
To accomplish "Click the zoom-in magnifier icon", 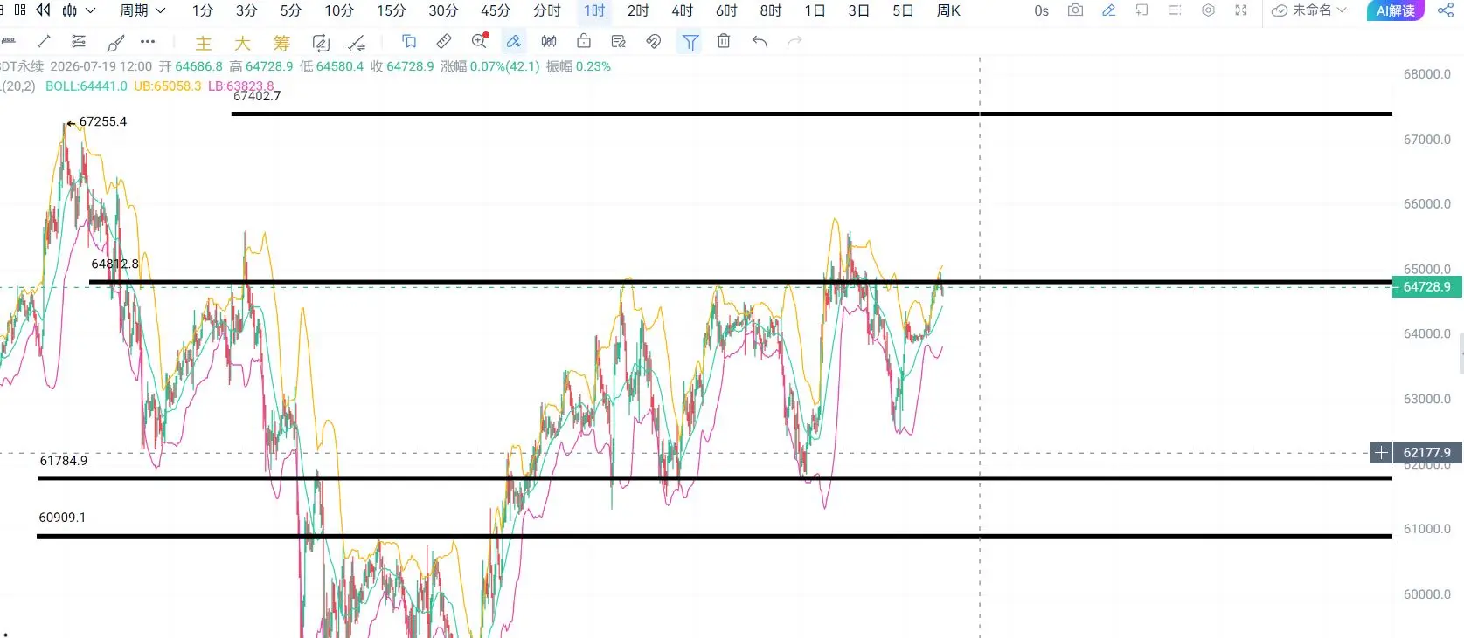I will click(x=479, y=41).
